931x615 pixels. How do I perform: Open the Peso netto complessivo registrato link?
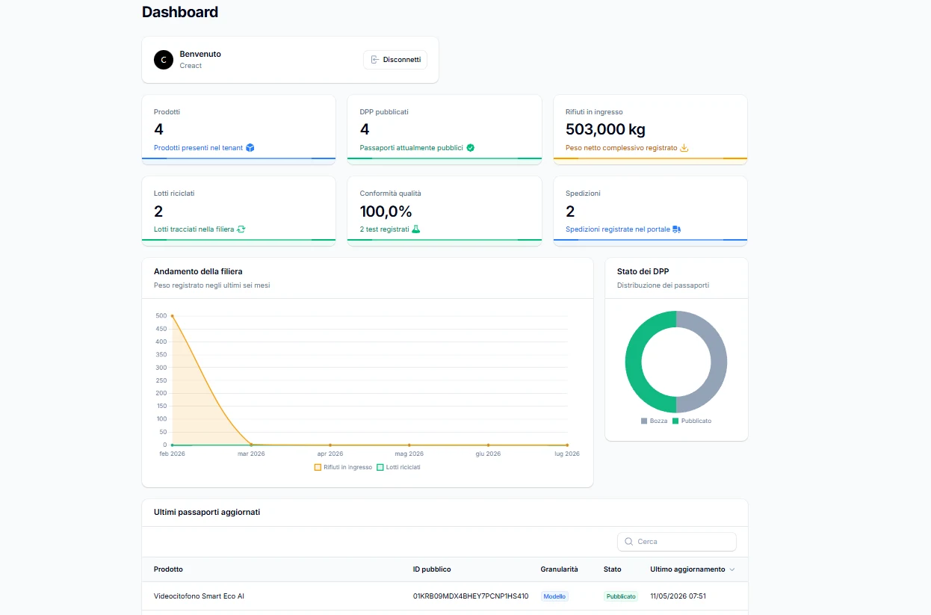[x=621, y=148]
